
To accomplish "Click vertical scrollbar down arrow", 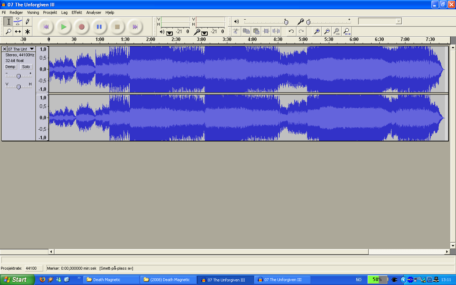I will click(453, 246).
